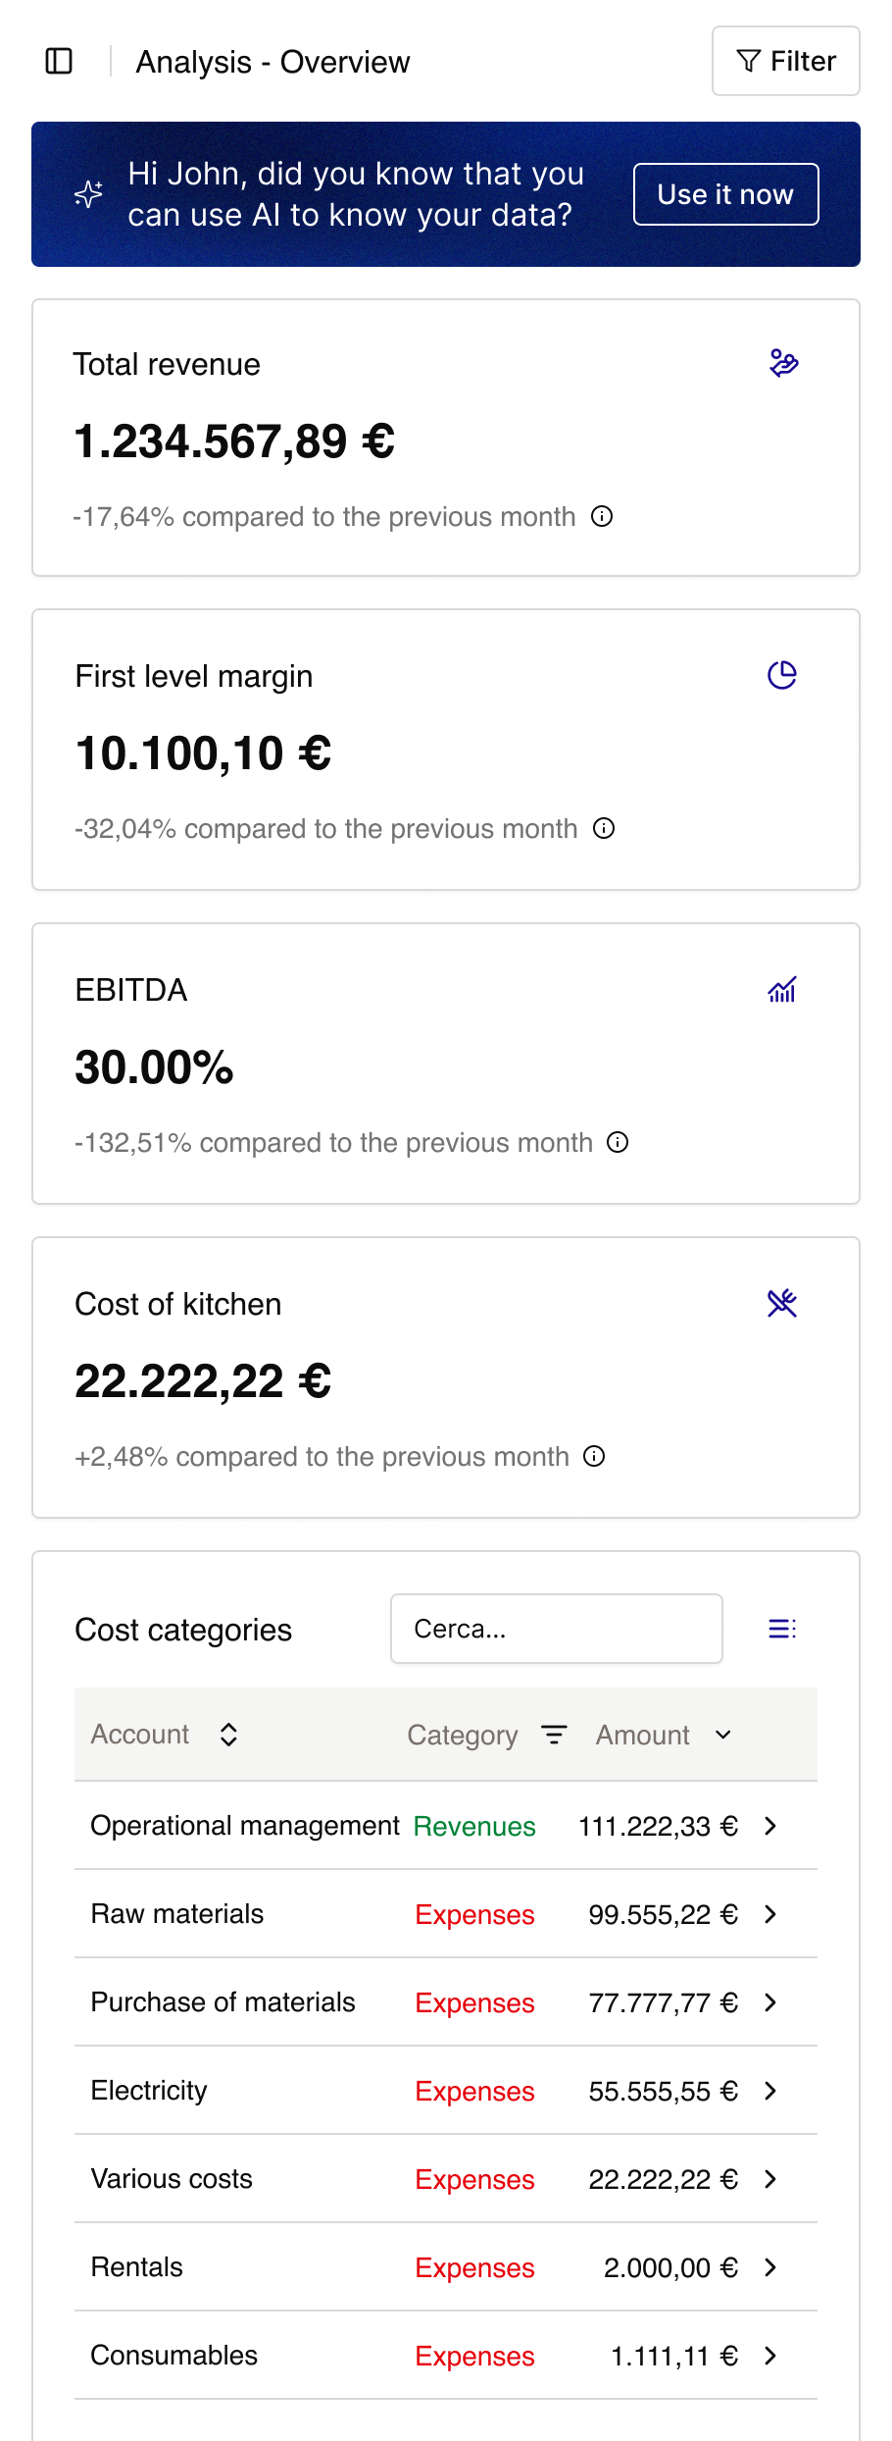The image size is (892, 2441).
Task: Click the 2.000,00 € amount
Action: click(670, 2267)
